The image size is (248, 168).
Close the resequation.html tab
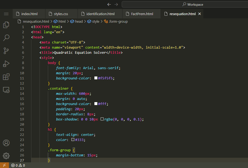click(x=200, y=14)
